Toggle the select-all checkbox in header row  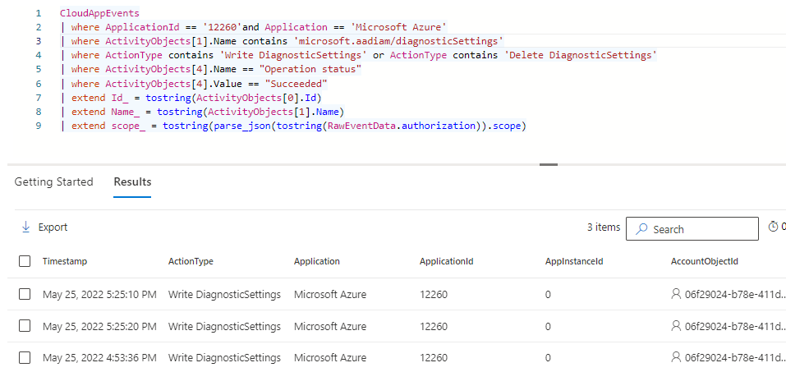point(25,261)
